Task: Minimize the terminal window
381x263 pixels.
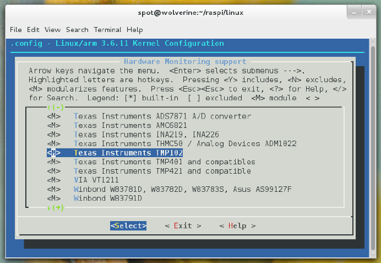Action: [x=354, y=12]
